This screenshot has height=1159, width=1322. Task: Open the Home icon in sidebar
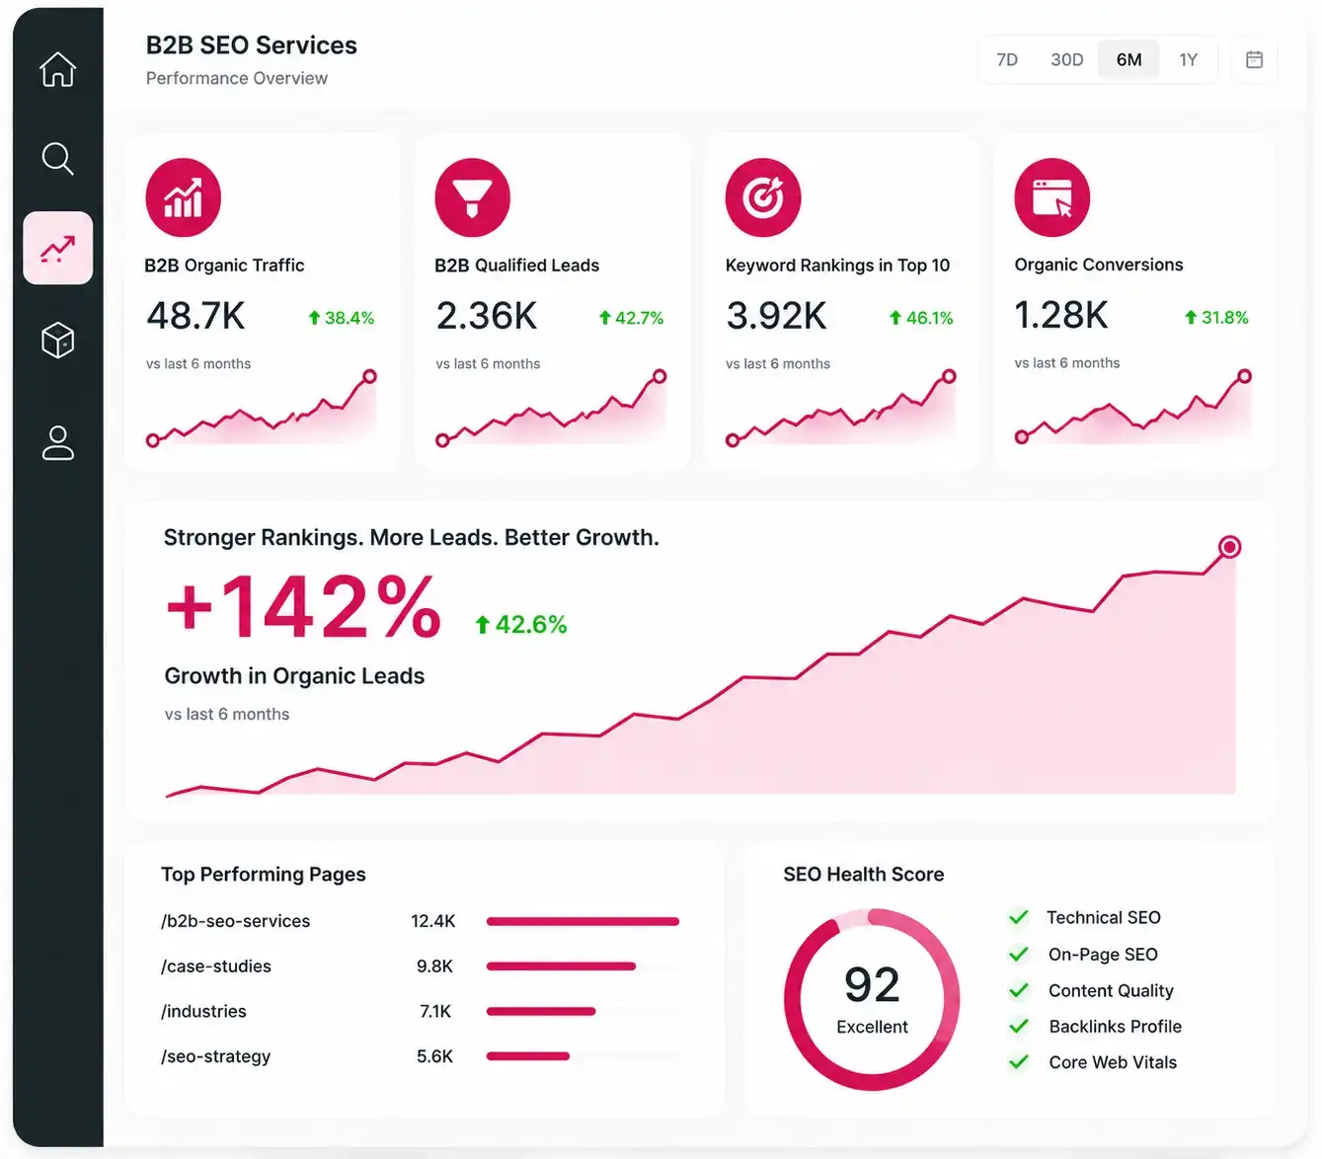57,69
